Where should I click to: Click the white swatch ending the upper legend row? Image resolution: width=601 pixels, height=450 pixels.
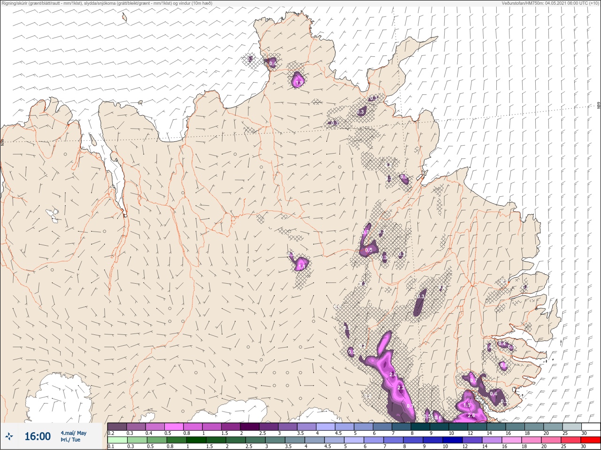pyautogui.click(x=591, y=427)
